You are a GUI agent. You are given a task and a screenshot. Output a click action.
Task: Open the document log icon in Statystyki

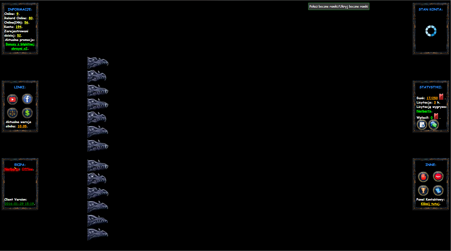tap(422, 125)
